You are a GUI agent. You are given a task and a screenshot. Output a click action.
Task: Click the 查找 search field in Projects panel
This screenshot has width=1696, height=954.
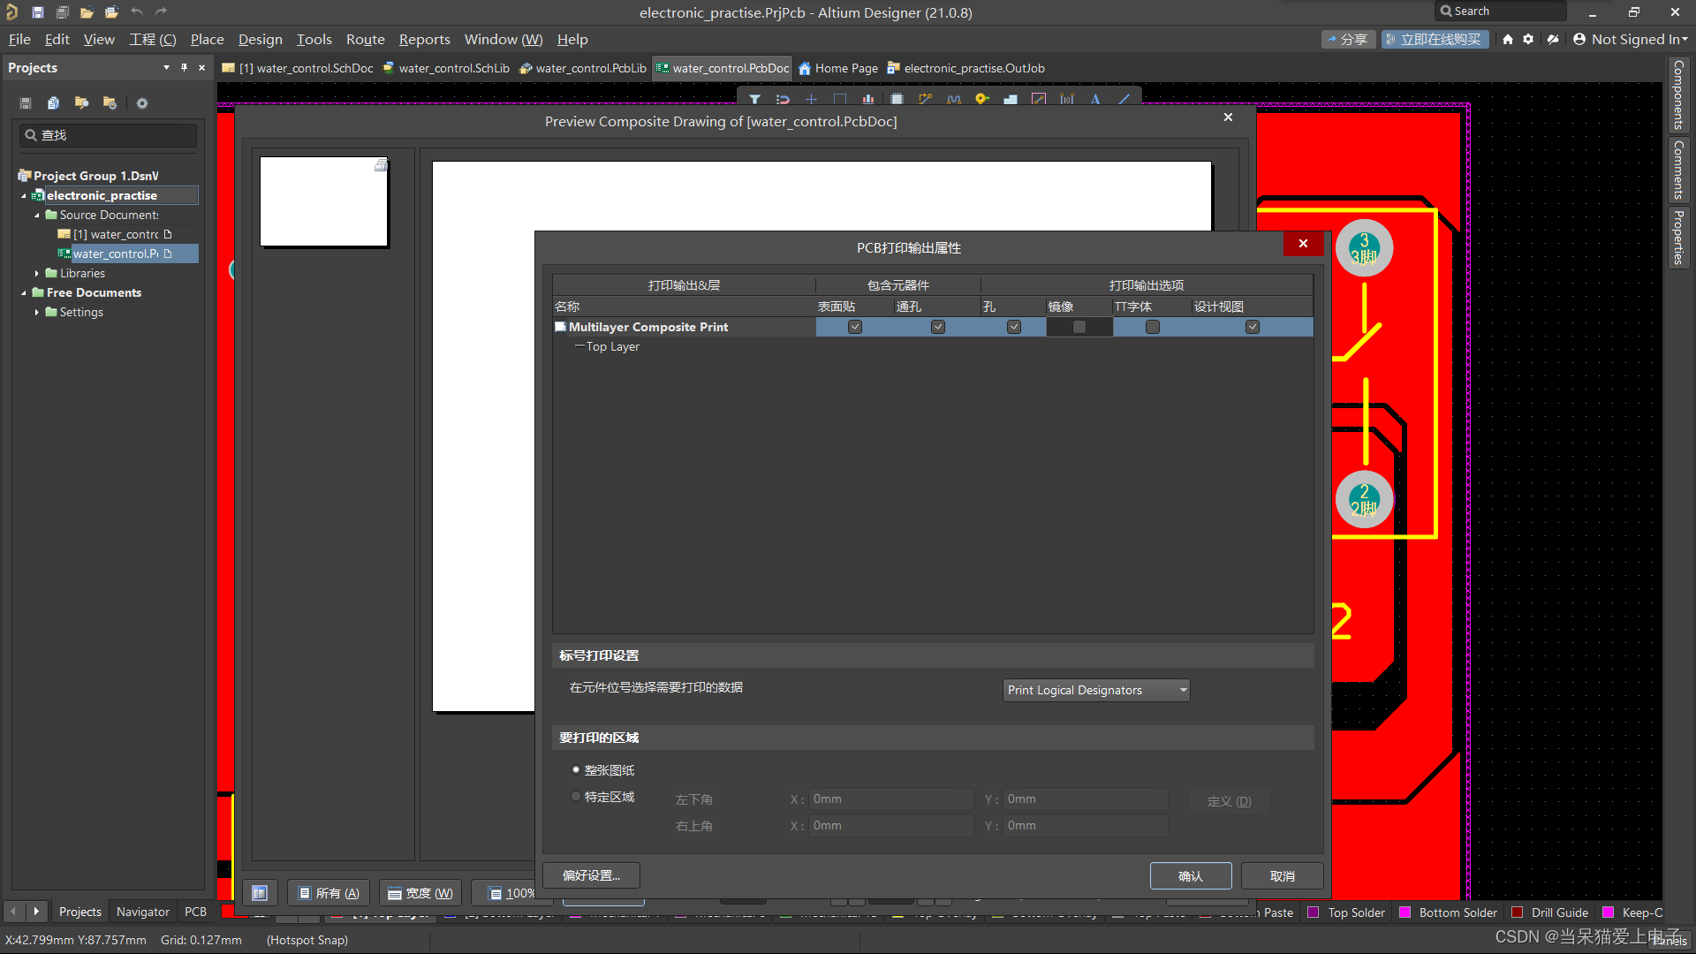pyautogui.click(x=108, y=135)
